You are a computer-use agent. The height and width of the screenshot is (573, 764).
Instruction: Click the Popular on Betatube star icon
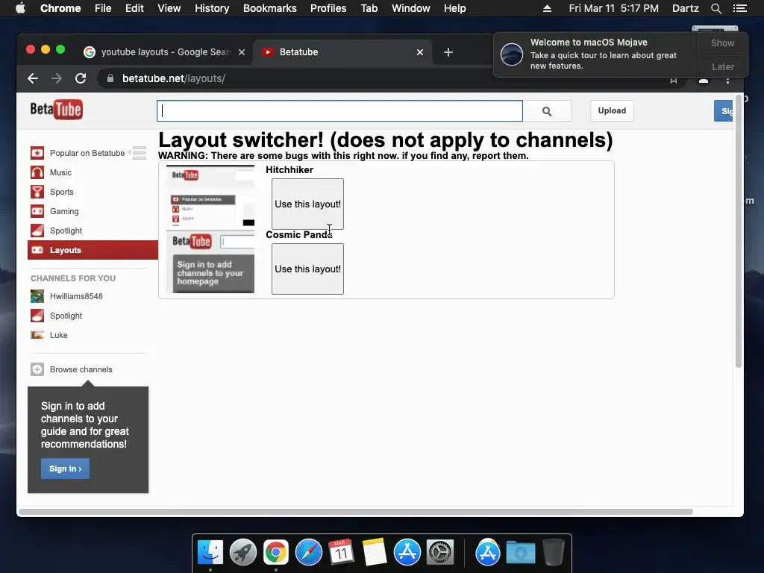click(37, 153)
